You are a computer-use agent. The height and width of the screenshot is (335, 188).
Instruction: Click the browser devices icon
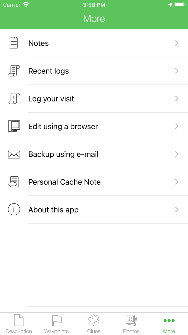tap(14, 126)
